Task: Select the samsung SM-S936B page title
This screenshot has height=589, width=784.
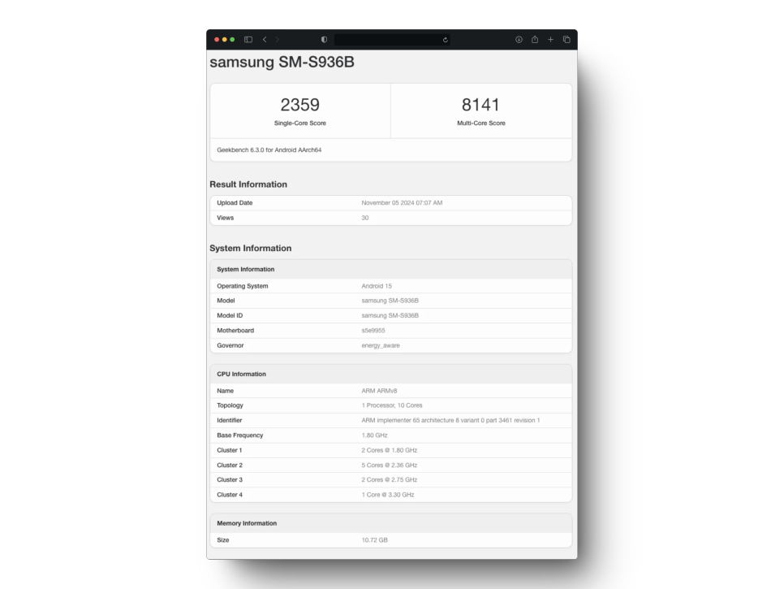Action: (282, 62)
